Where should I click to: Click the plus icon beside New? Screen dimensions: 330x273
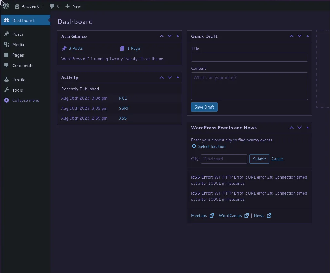tap(67, 6)
